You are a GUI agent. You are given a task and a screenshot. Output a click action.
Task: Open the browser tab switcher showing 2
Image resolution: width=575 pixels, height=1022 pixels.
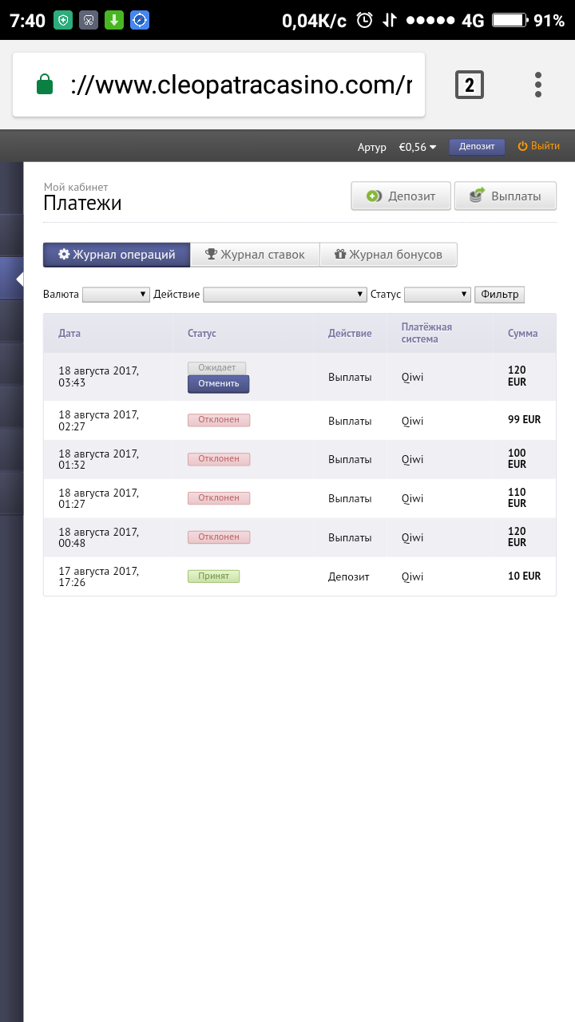click(470, 85)
